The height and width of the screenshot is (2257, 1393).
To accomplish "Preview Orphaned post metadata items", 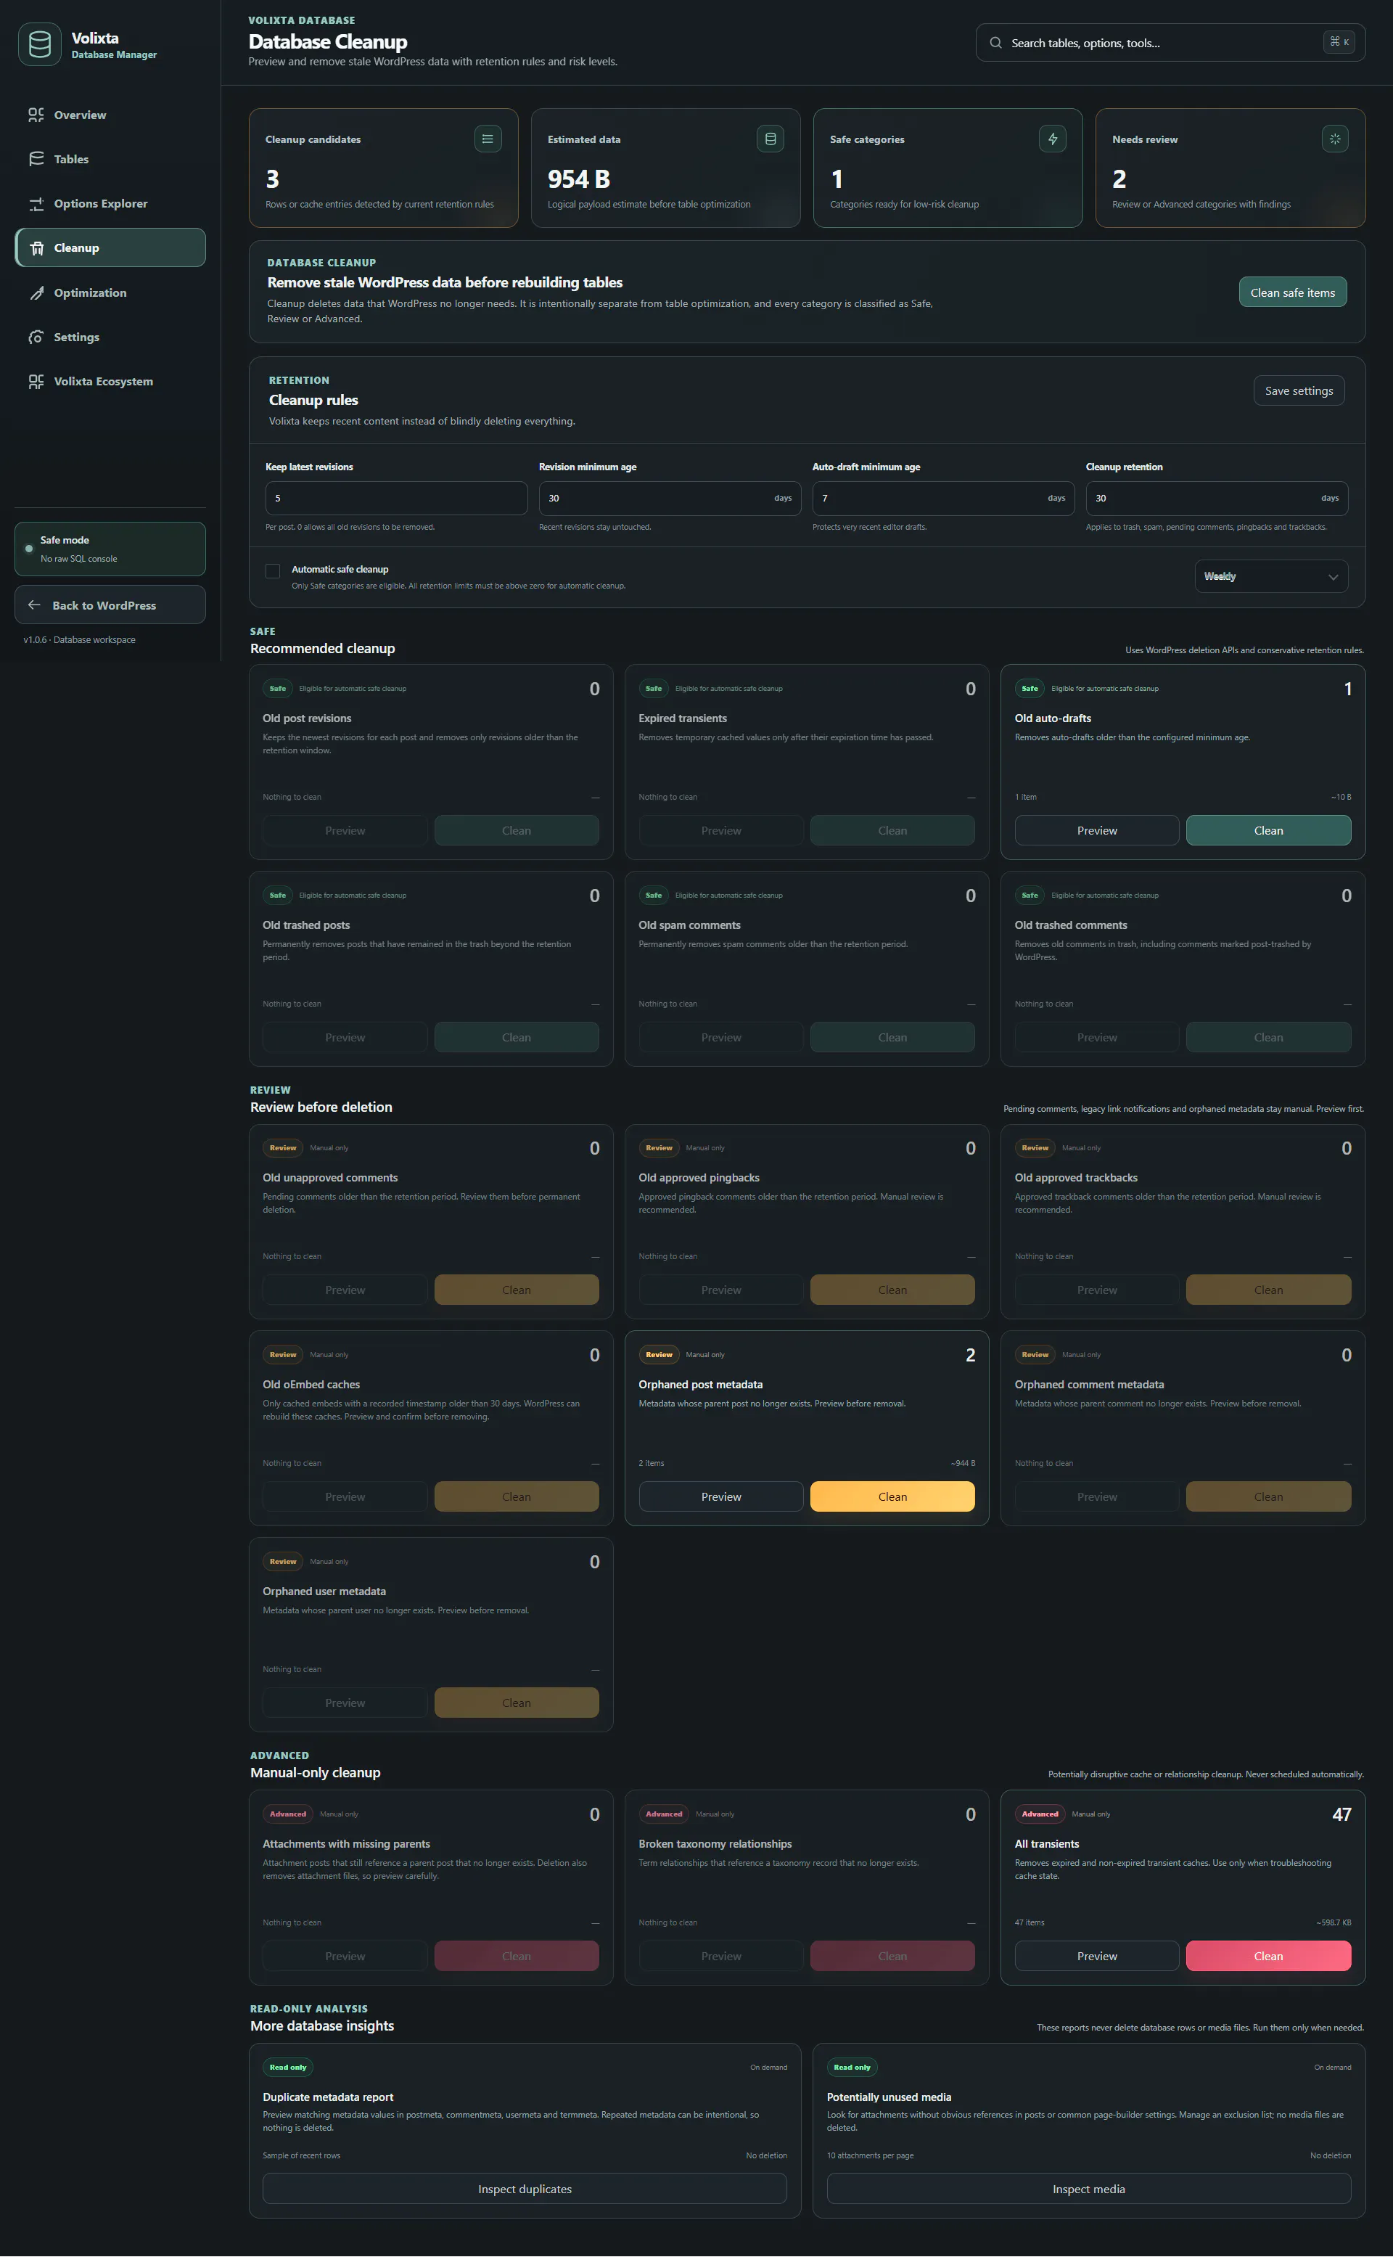I will tap(720, 1496).
